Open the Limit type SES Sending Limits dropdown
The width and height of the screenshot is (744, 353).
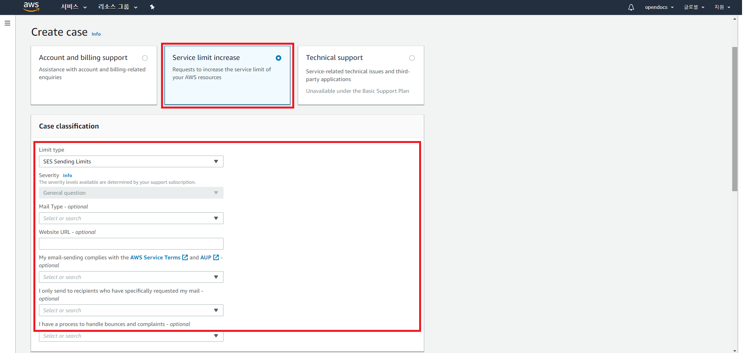pos(131,161)
